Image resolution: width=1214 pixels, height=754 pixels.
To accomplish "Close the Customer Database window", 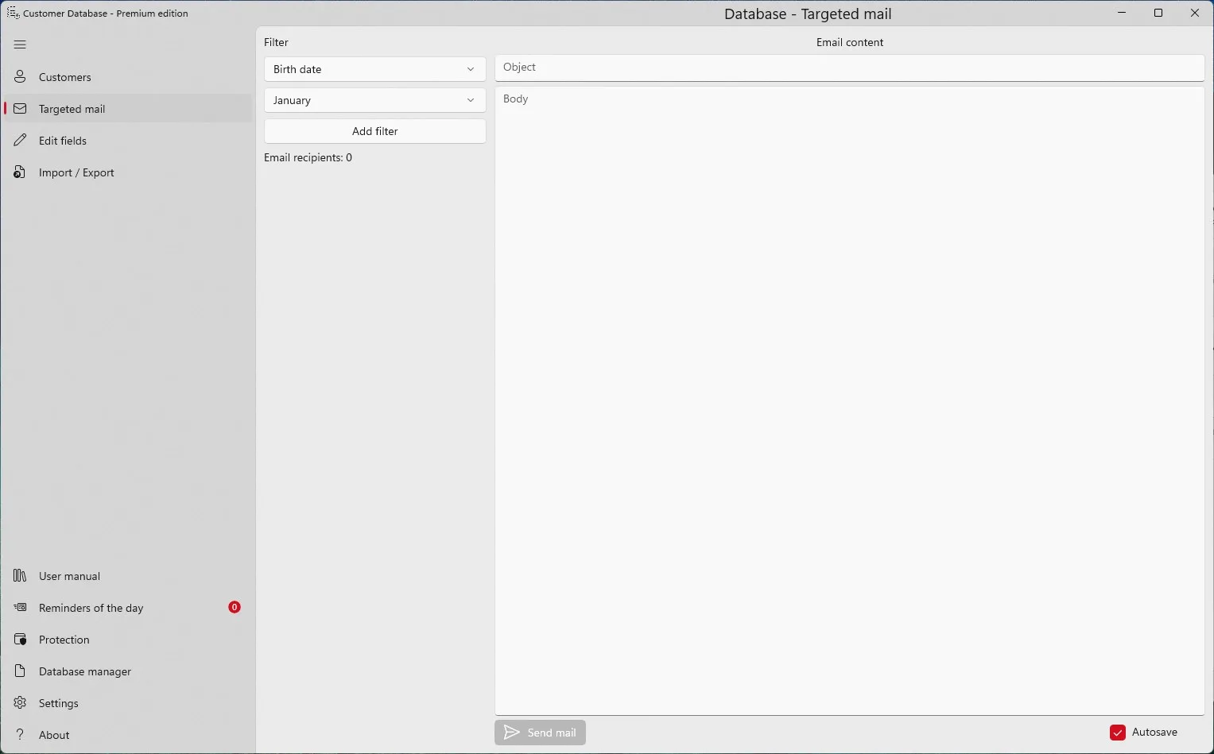I will click(1195, 13).
